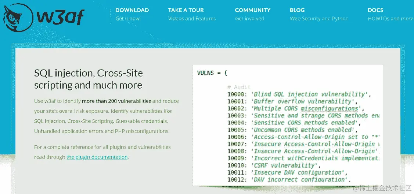Click 'more than 200 vulnerabilities' text
414x194 pixels.
tap(116, 101)
